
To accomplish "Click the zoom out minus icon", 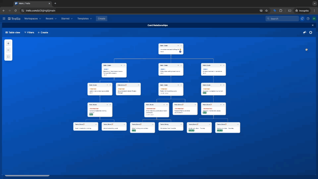I will [8, 50].
